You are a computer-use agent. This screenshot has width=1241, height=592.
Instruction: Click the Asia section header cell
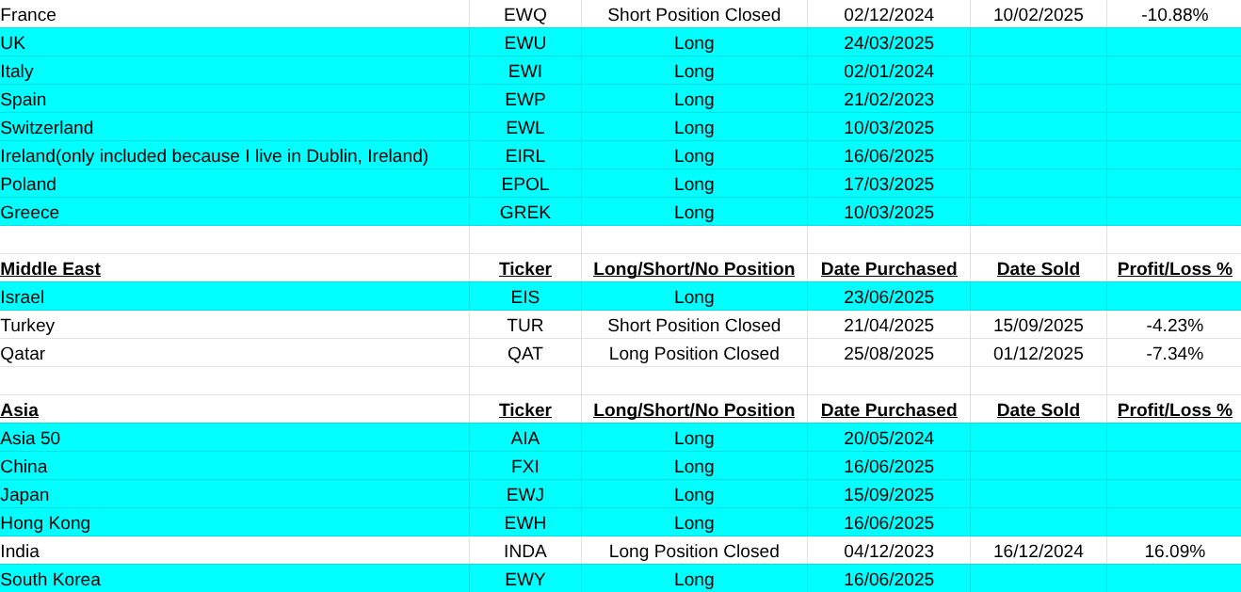(20, 410)
